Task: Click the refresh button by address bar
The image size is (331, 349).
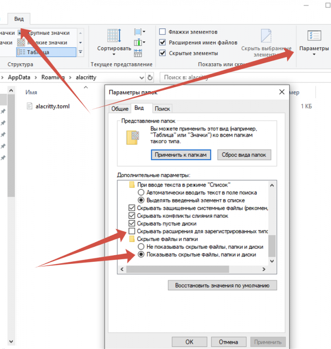Action: [150, 78]
